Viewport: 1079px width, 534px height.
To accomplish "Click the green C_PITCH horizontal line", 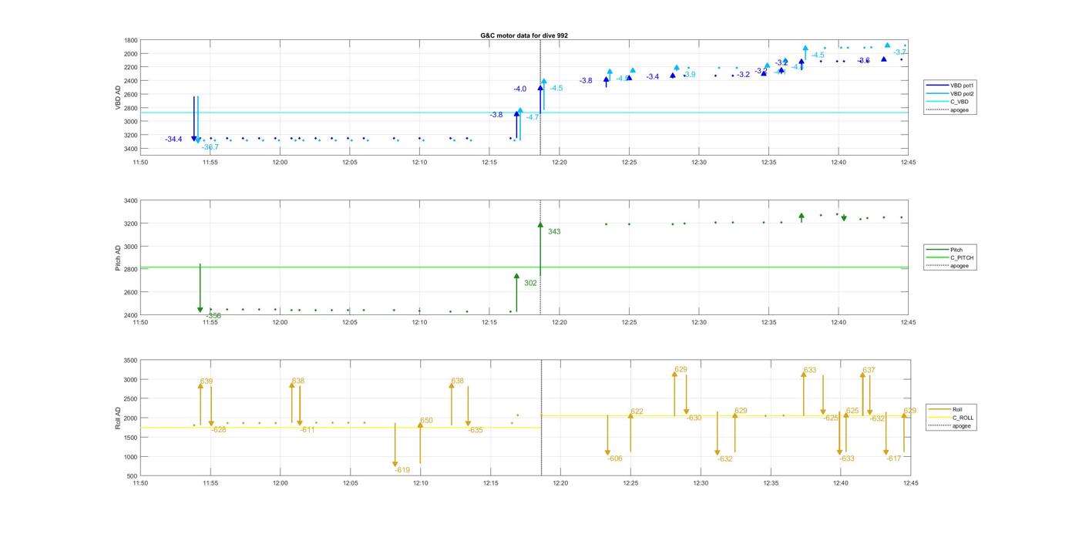I will (x=524, y=267).
